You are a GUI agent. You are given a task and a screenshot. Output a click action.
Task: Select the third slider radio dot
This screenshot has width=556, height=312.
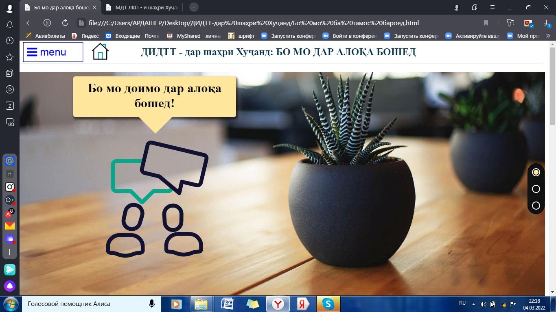click(x=536, y=206)
